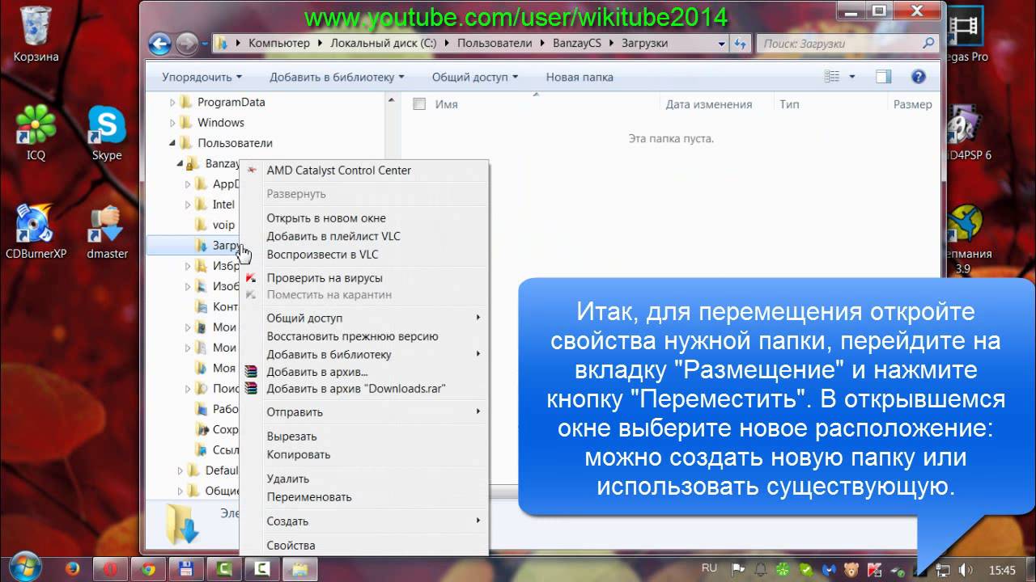
Task: Open Google Chrome from the taskbar
Action: point(148,569)
